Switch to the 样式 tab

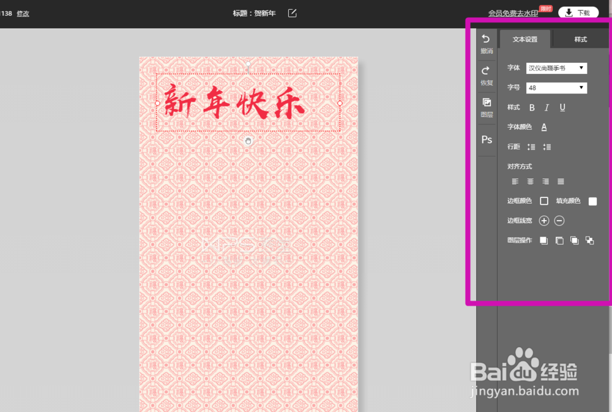(x=580, y=39)
